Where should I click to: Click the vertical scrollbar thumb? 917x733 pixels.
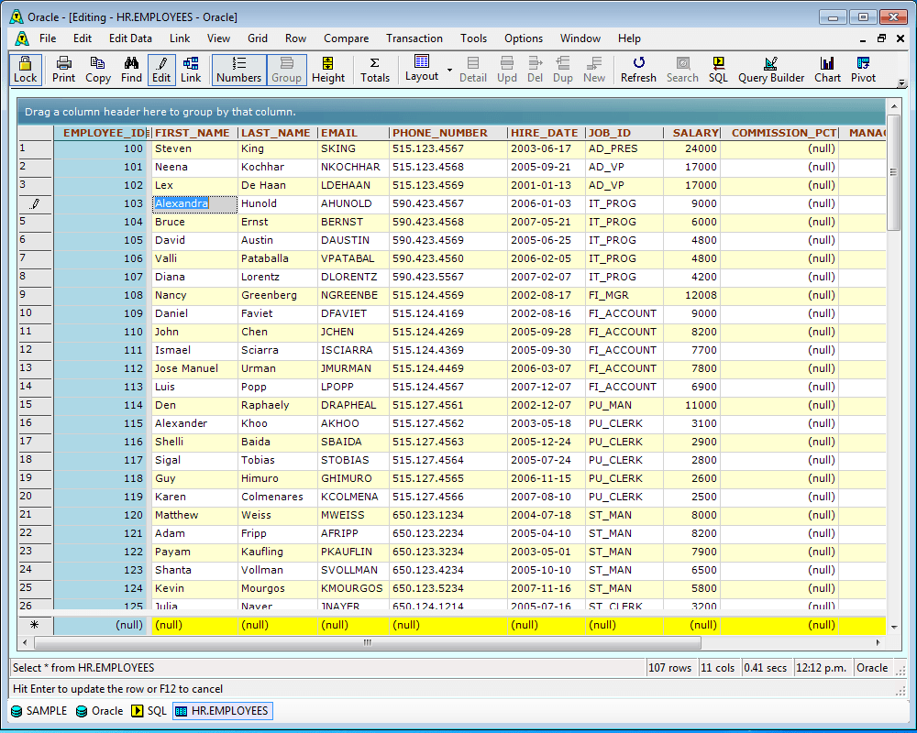(893, 172)
